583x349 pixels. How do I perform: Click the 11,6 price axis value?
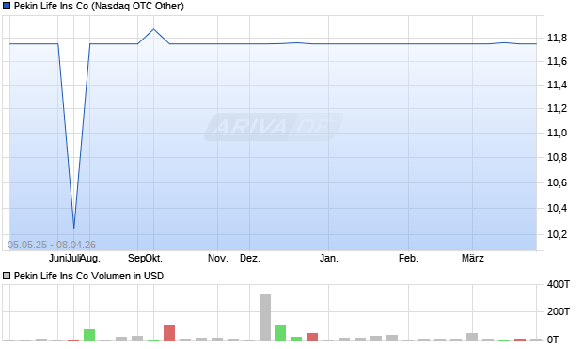[557, 61]
